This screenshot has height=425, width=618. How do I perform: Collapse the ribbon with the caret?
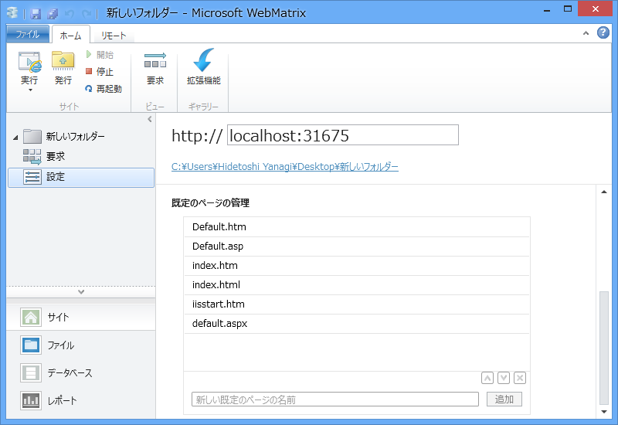pos(586,33)
